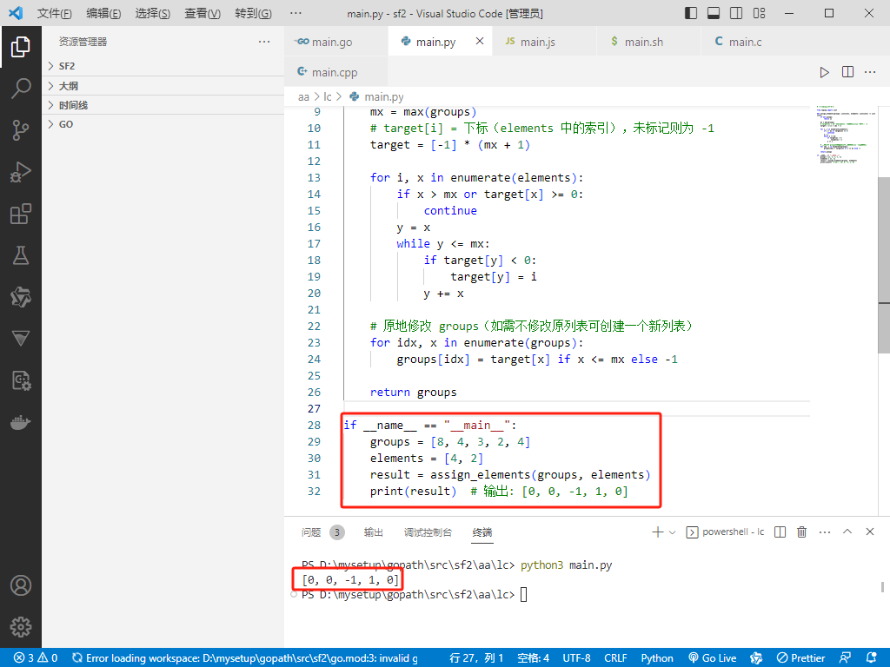890x667 pixels.
Task: Open the 文件(F) menu
Action: [55, 13]
